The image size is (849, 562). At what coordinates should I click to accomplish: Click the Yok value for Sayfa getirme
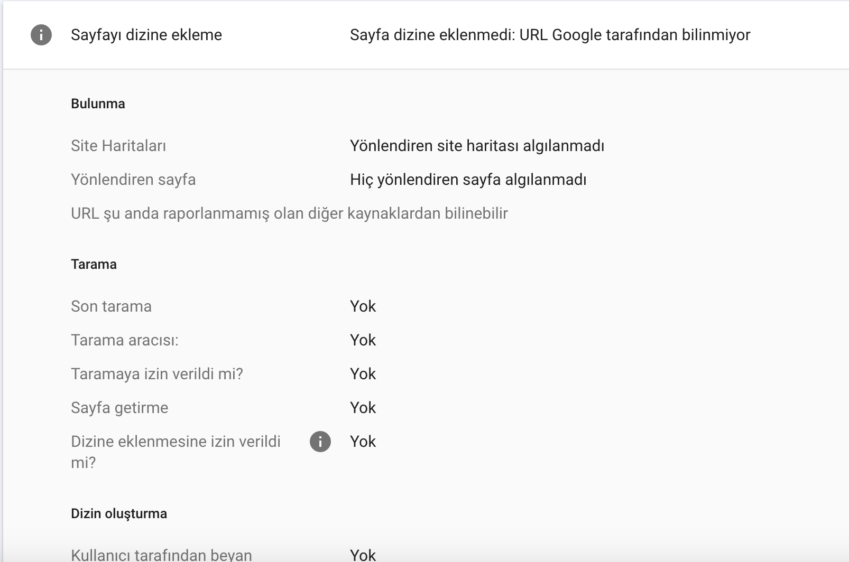(363, 408)
